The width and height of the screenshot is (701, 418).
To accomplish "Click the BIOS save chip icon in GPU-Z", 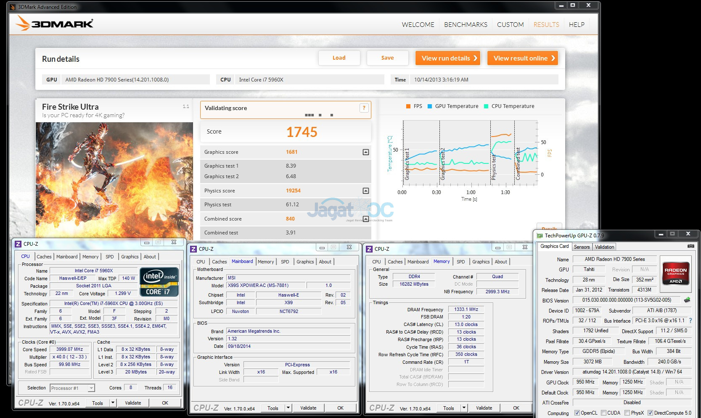I will point(687,300).
